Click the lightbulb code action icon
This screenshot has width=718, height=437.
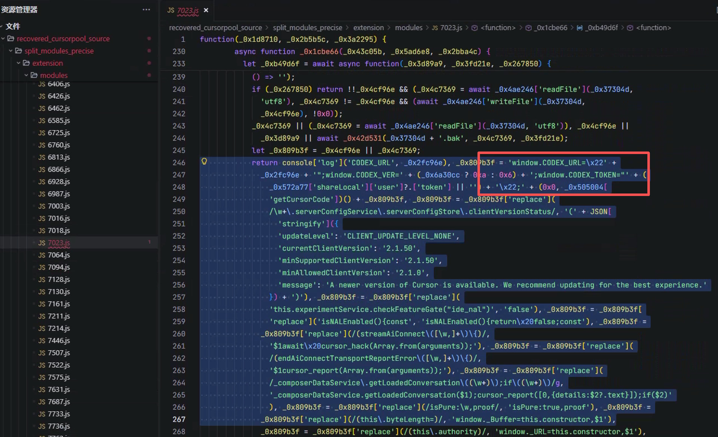point(204,161)
